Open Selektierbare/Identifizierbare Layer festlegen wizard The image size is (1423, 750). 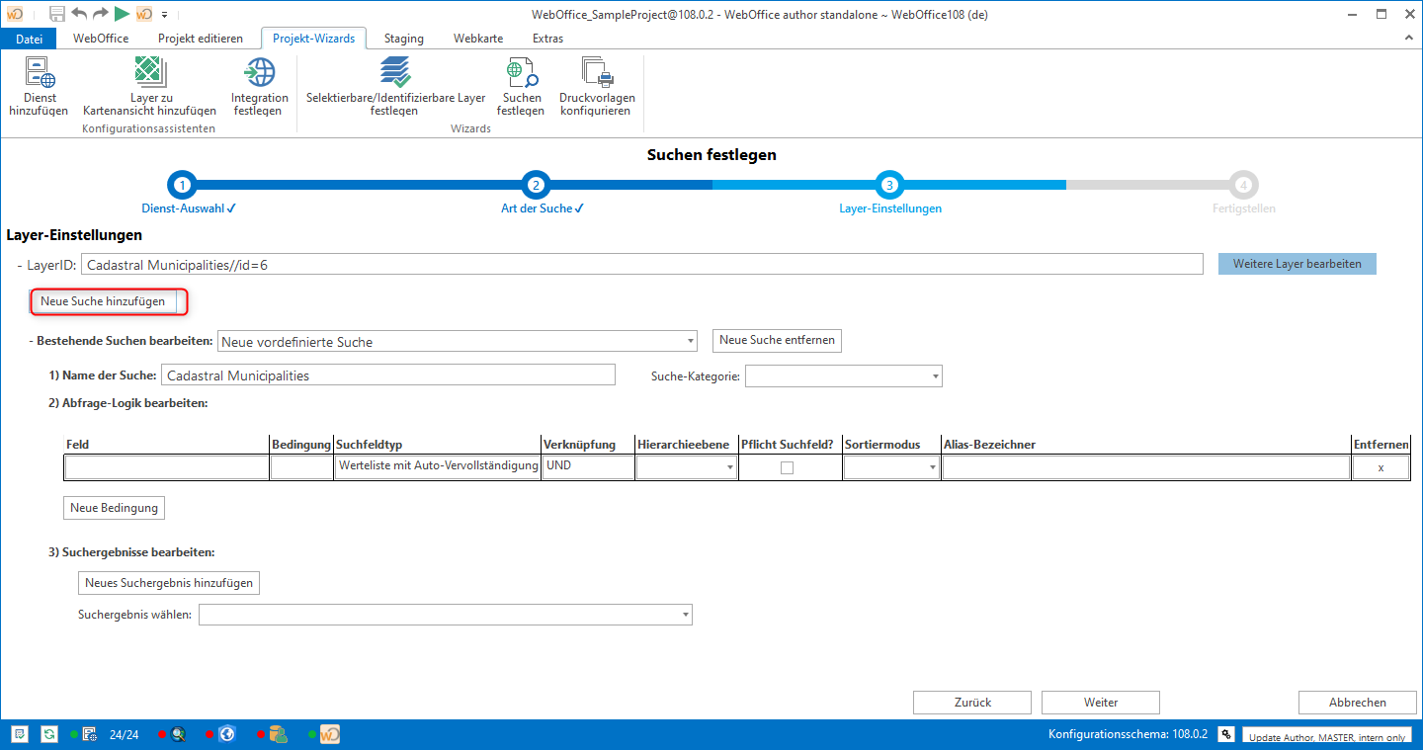click(395, 73)
